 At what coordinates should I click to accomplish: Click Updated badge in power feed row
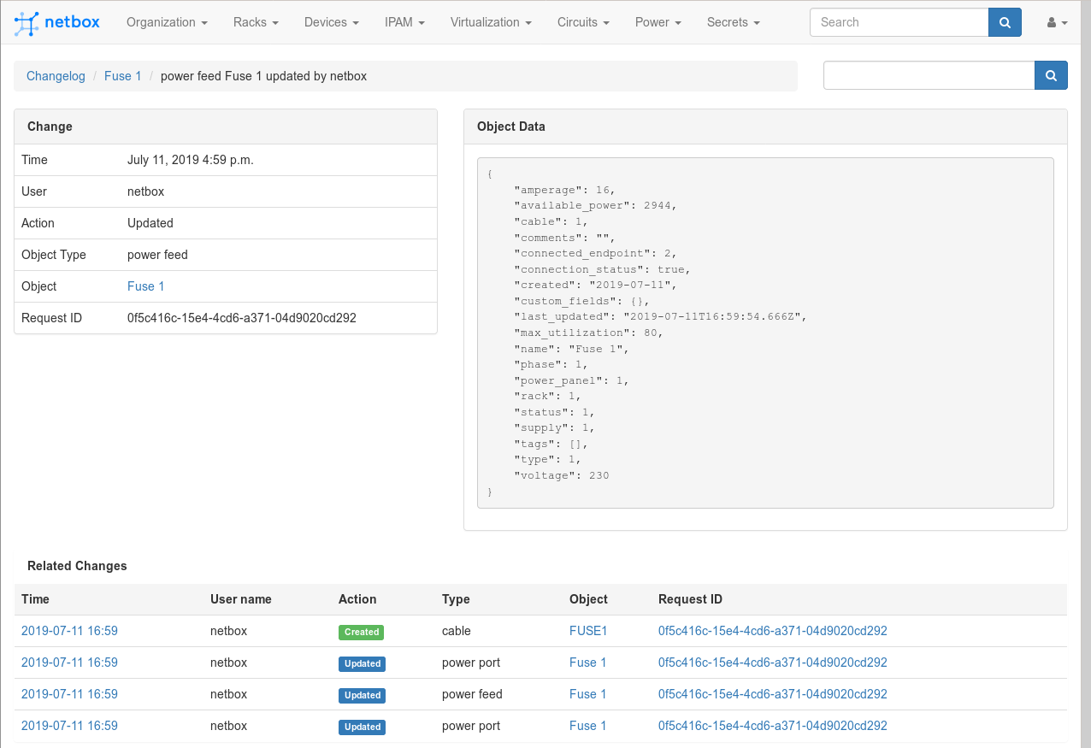tap(363, 695)
